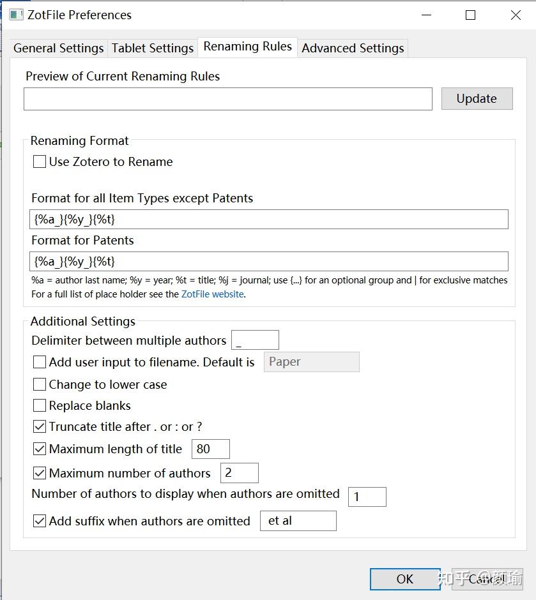The width and height of the screenshot is (536, 600).
Task: Click the ZotFile window icon in title bar
Action: 17,15
